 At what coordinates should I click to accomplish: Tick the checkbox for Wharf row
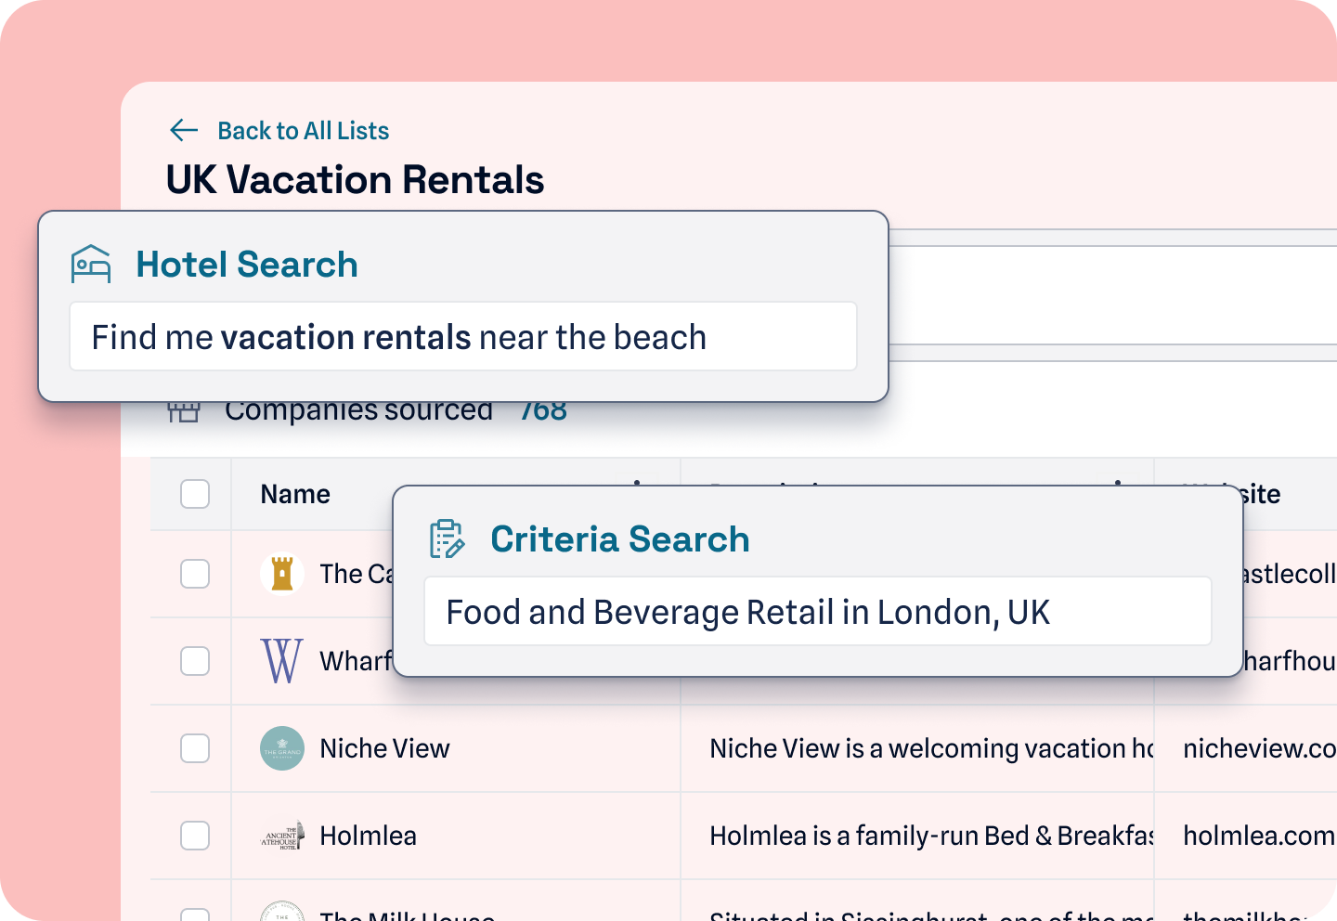(x=195, y=661)
